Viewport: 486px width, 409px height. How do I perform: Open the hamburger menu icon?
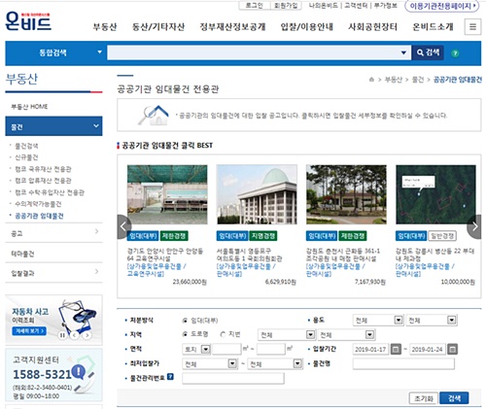tap(472, 27)
